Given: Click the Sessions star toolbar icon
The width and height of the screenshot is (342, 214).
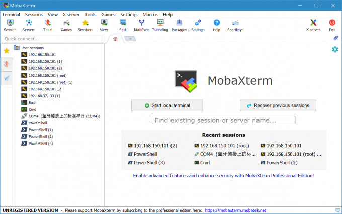Looking at the screenshot, I should [85, 25].
